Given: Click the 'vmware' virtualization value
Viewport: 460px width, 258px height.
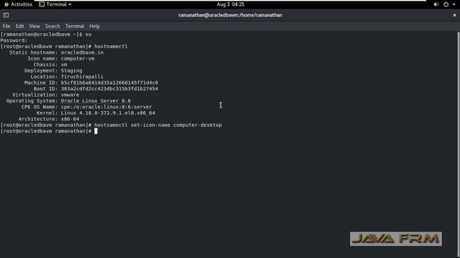Looking at the screenshot, I should point(70,95).
